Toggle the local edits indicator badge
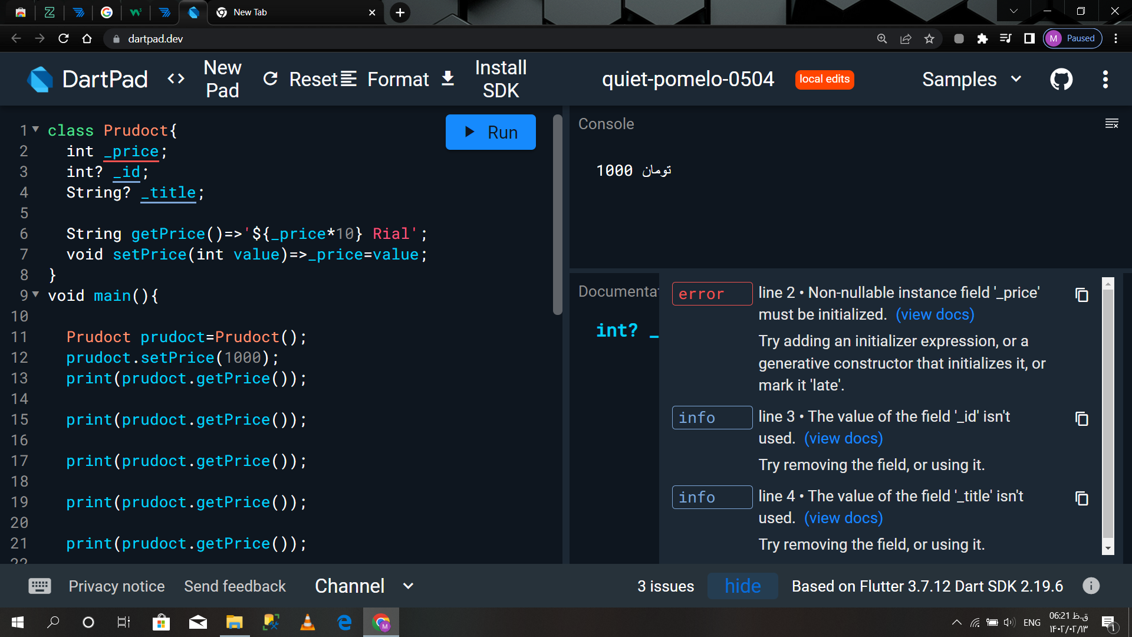Viewport: 1132px width, 637px height. tap(825, 78)
